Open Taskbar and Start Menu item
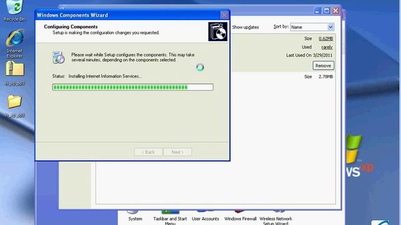 (170, 217)
